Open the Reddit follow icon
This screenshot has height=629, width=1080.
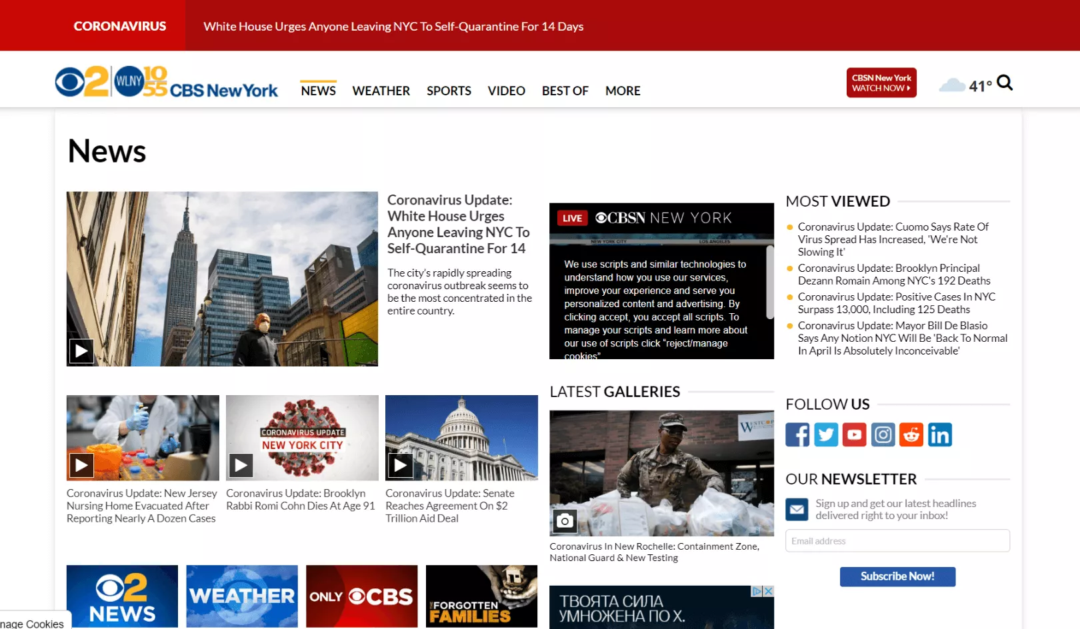[x=911, y=435]
